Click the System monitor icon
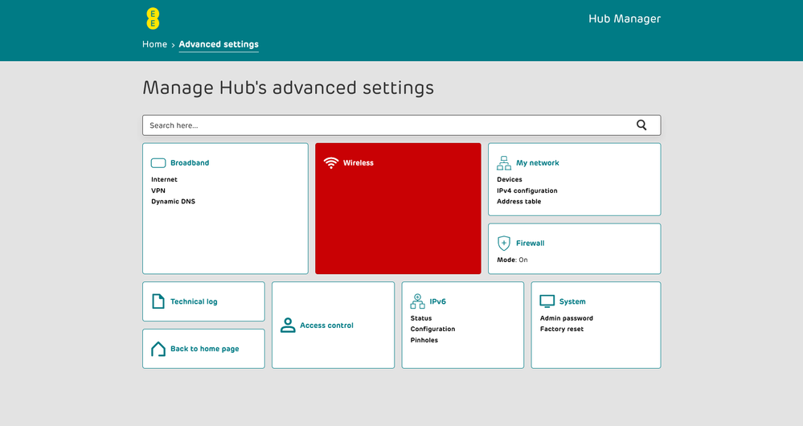 pos(547,301)
